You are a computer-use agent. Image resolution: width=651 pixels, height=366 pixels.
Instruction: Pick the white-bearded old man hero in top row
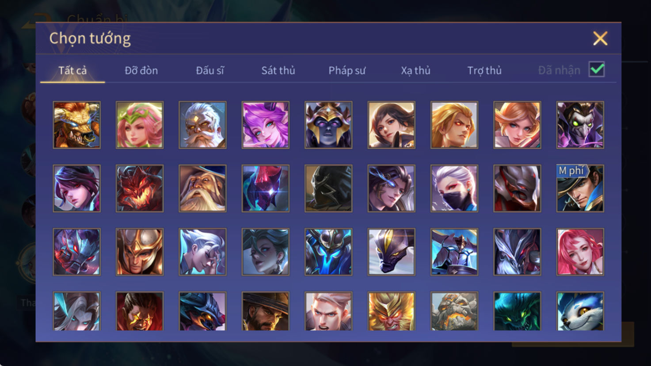pyautogui.click(x=202, y=125)
